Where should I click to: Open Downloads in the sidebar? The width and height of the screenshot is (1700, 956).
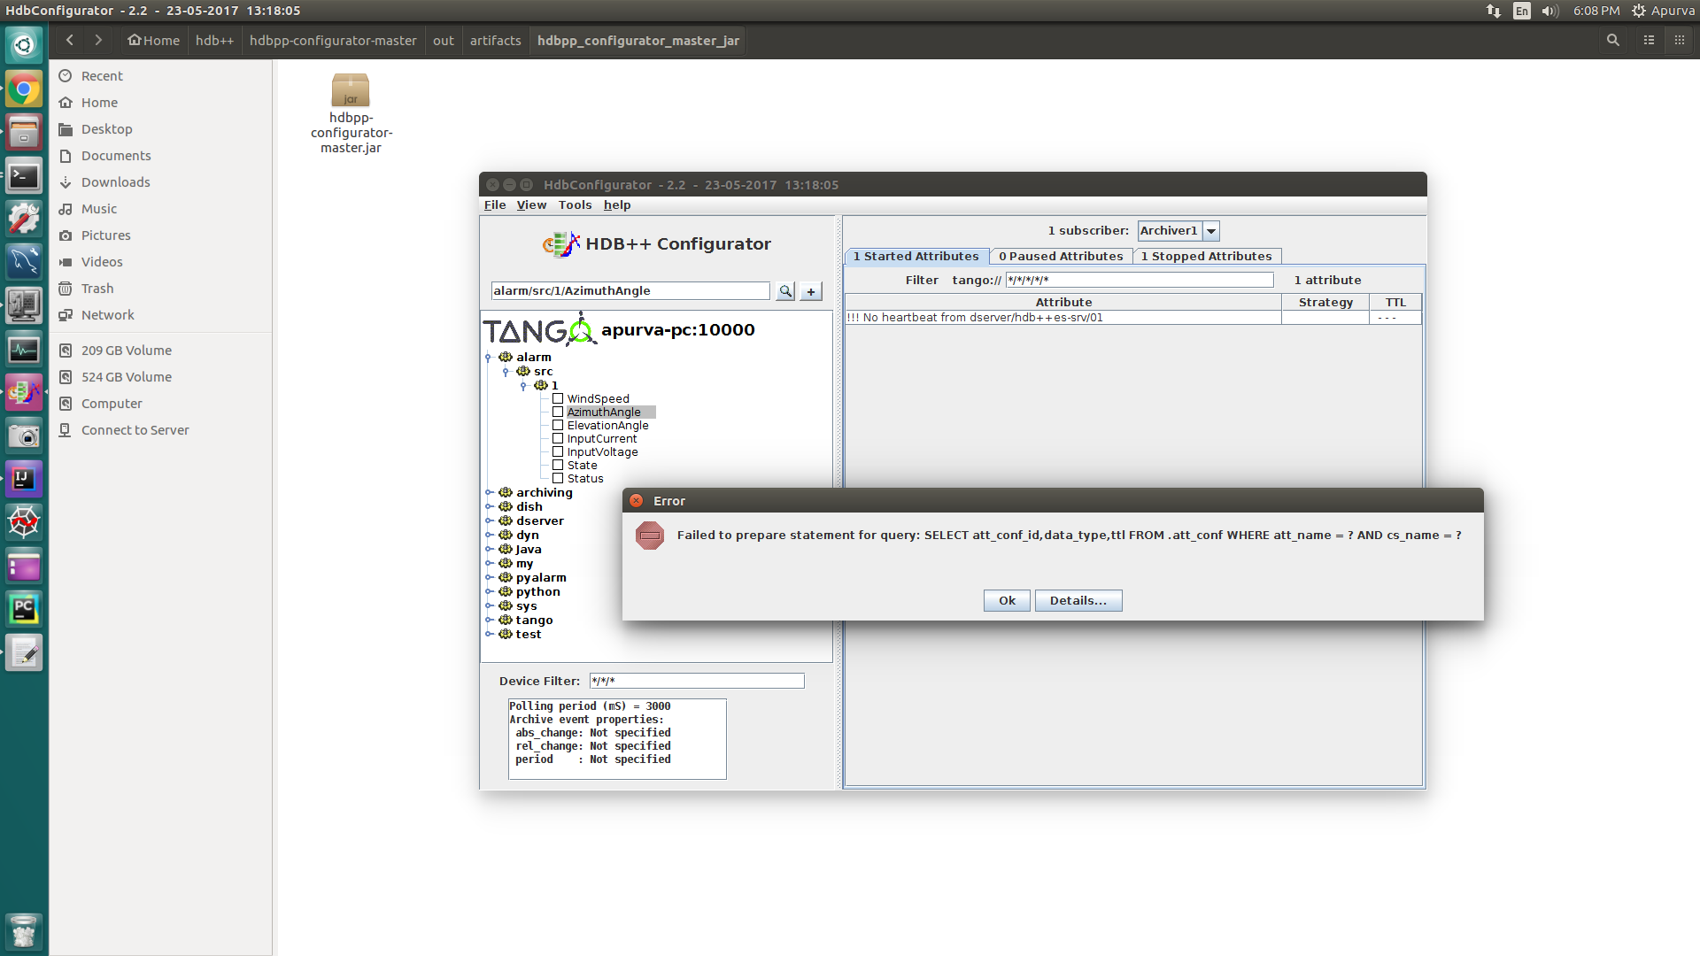tap(115, 181)
